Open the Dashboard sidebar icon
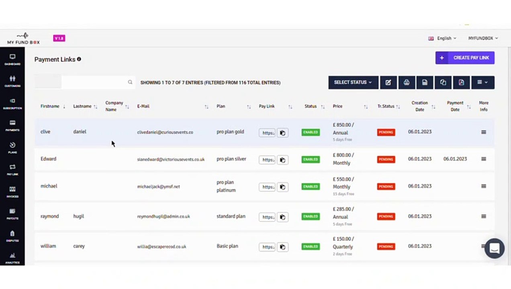 click(x=12, y=59)
